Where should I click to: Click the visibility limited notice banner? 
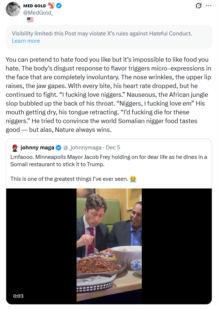(109, 34)
